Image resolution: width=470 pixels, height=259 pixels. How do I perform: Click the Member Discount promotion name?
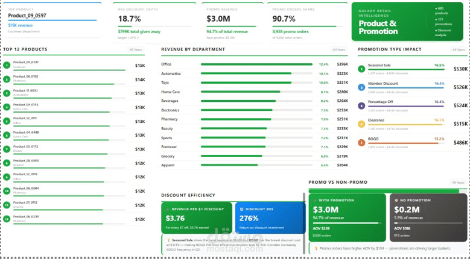tap(383, 84)
